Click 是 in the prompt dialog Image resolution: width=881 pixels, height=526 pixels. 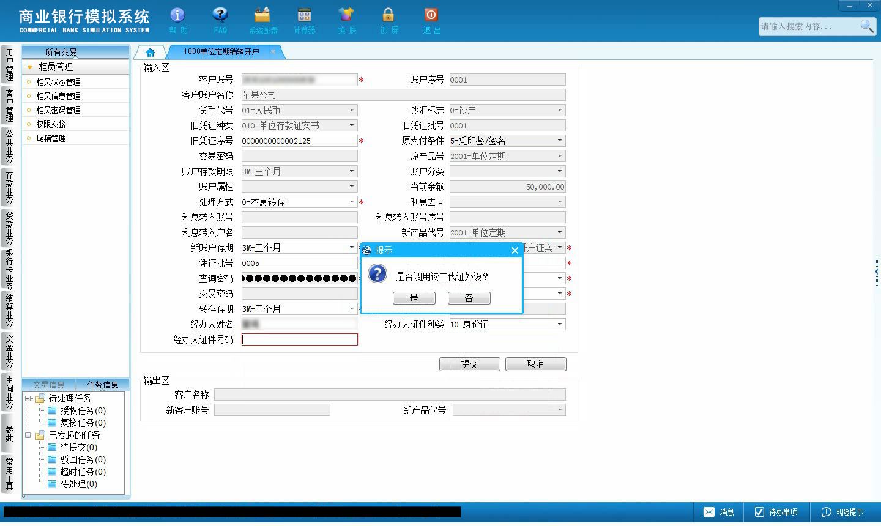tap(414, 298)
